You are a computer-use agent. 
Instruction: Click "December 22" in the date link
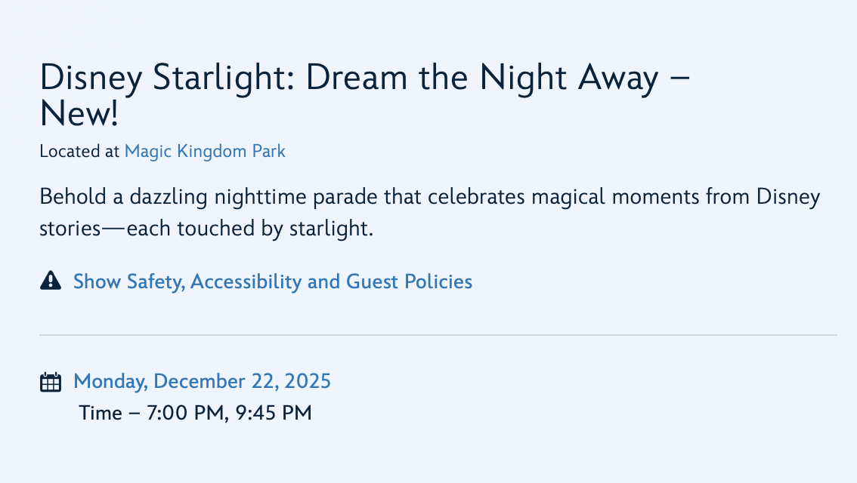[x=214, y=380]
